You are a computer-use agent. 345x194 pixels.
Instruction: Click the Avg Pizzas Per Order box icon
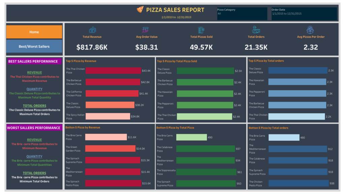coord(310,30)
